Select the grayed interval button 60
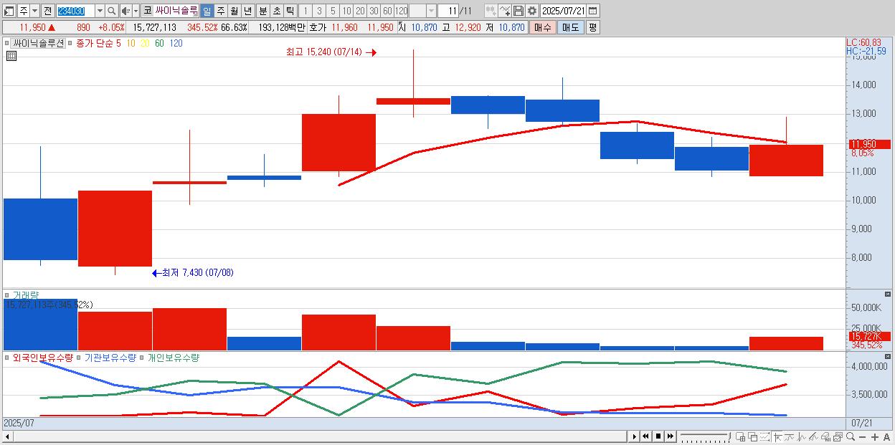This screenshot has height=445, width=895. pos(387,11)
